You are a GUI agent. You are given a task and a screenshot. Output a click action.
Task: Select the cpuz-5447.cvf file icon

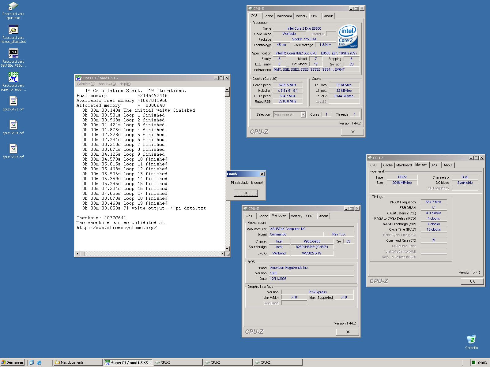(x=13, y=149)
